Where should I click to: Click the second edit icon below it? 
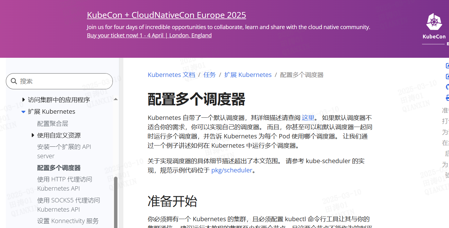point(447,76)
